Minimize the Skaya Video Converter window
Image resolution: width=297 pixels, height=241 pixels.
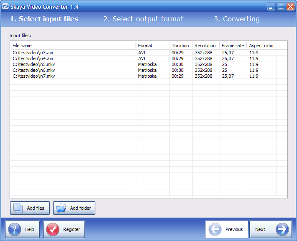271,7
